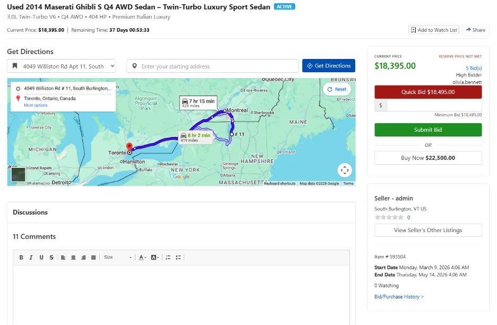Select the 'Item # 593504' text
Image resolution: width=497 pixels, height=325 pixels.
coord(390,257)
